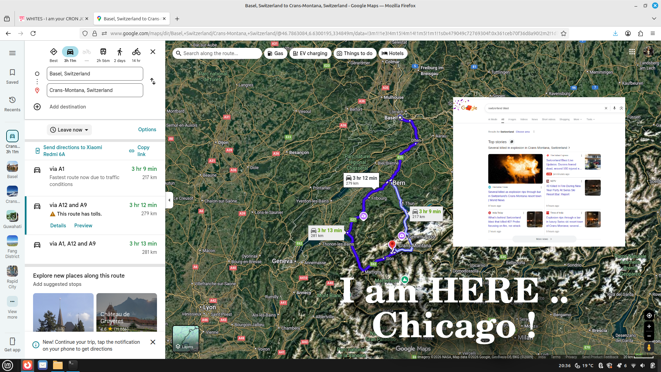Select the Transit travel mode icon
Viewport: 661px width, 372px height.
[103, 52]
